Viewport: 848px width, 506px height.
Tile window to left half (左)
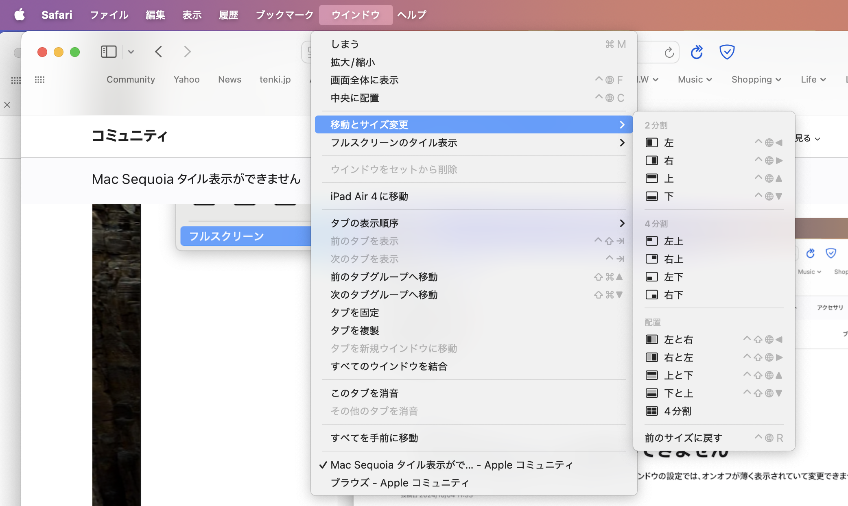[x=669, y=143]
